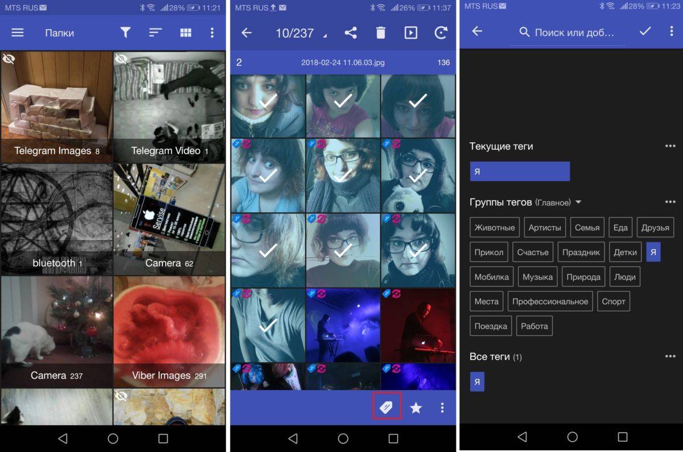Image resolution: width=683 pixels, height=452 pixels.
Task: Delete selected photos with trash icon
Action: point(380,33)
